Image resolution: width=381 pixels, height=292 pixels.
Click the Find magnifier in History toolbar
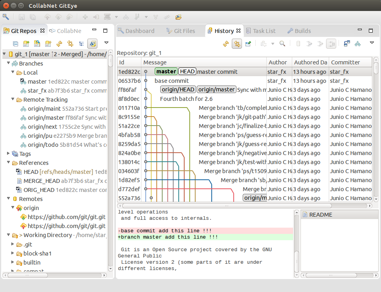coord(282,44)
